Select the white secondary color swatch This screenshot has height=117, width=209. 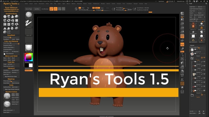(x=31, y=65)
